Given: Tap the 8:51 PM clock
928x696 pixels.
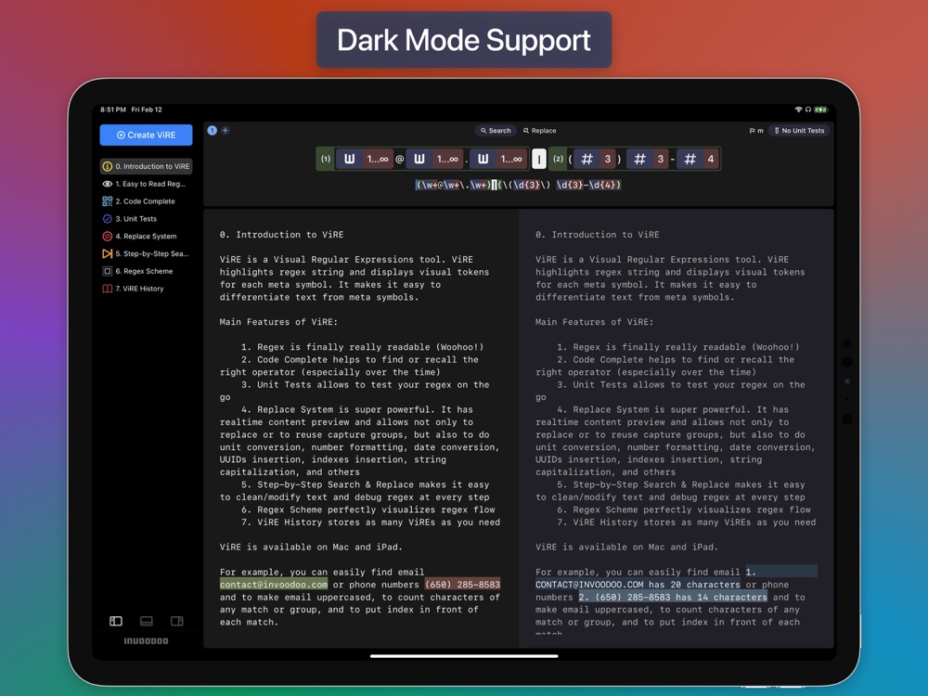Looking at the screenshot, I should click(x=113, y=110).
